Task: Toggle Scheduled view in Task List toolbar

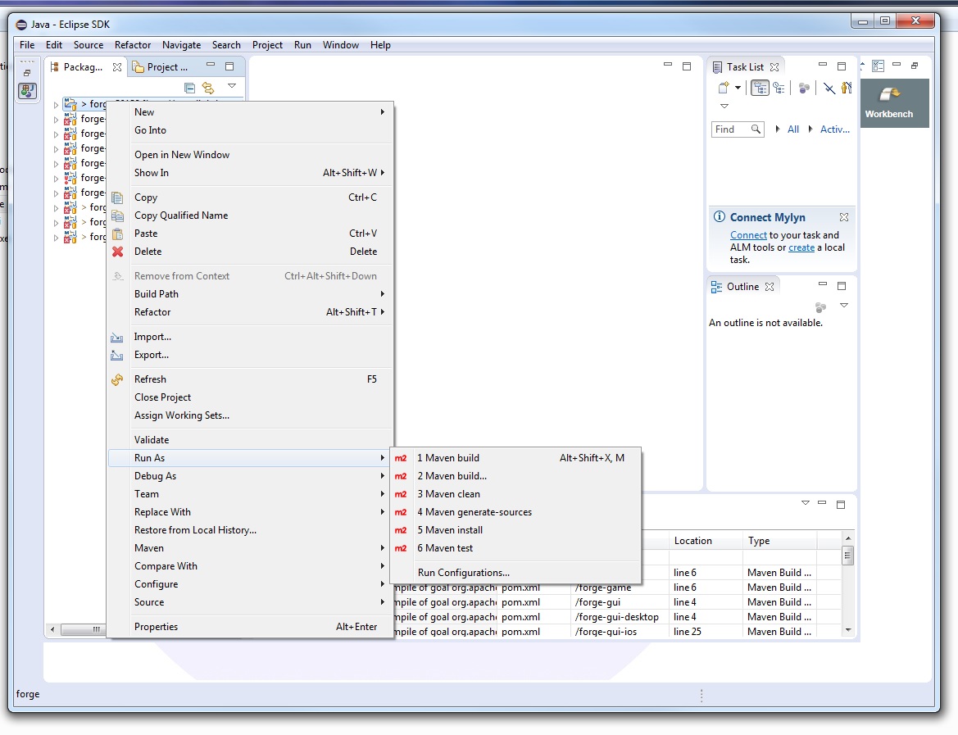Action: pos(779,88)
